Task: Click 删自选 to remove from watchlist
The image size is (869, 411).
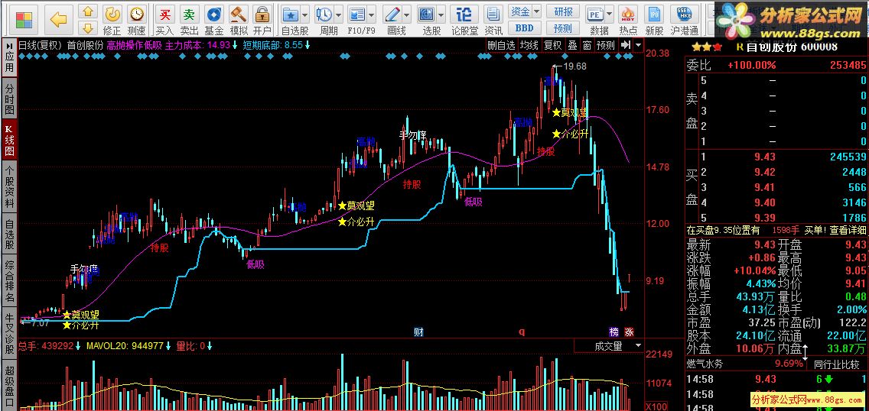Action: click(502, 45)
